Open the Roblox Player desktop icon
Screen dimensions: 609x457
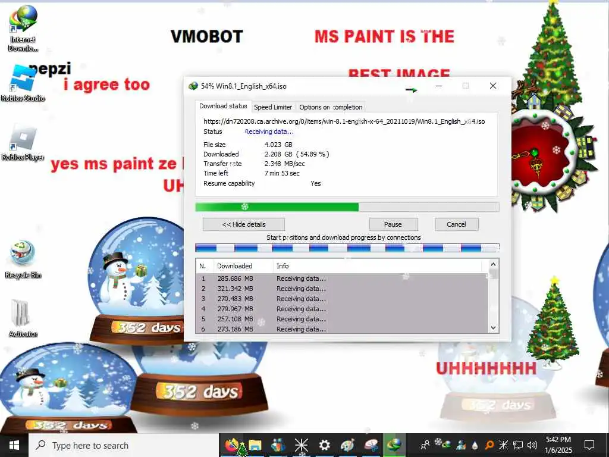(x=23, y=142)
